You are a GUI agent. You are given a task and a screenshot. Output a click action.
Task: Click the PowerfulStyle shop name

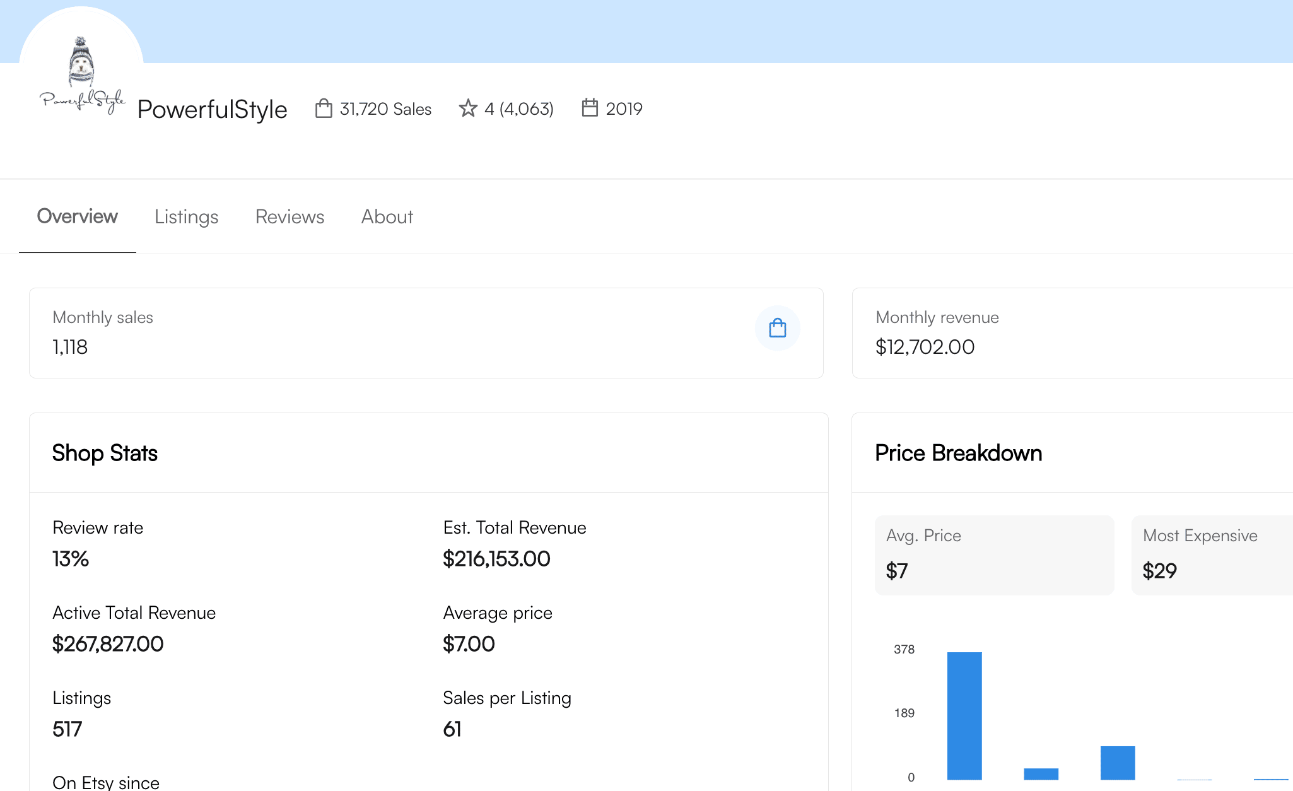pyautogui.click(x=213, y=109)
